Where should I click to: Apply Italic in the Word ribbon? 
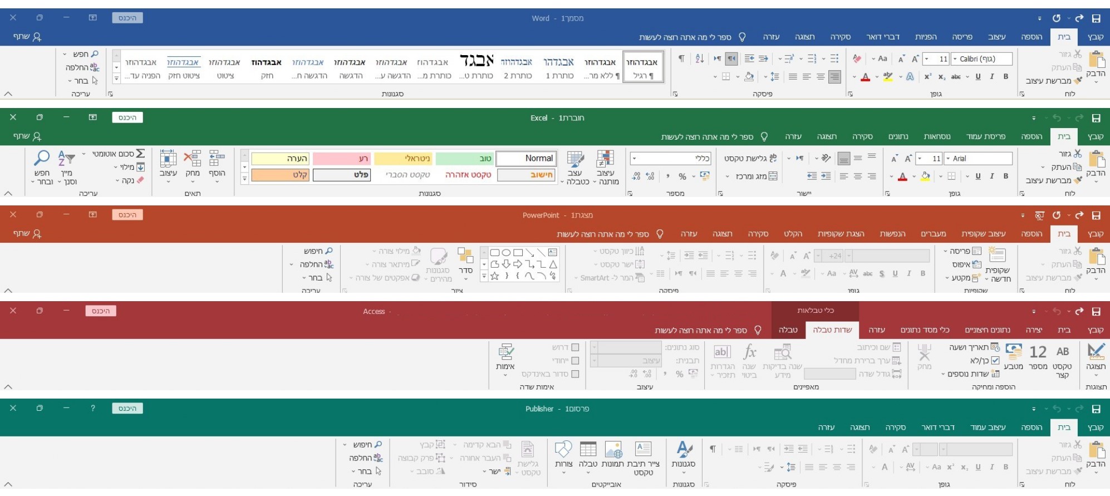992,77
